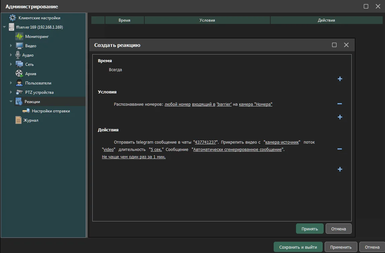Screen dimensions: 385x253
Task: Collapse the ffserver 169 server node
Action: (x=4, y=27)
